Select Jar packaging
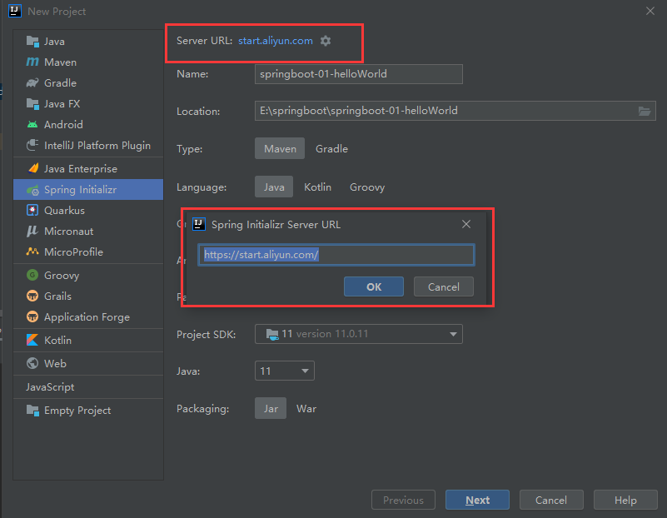 [x=271, y=408]
